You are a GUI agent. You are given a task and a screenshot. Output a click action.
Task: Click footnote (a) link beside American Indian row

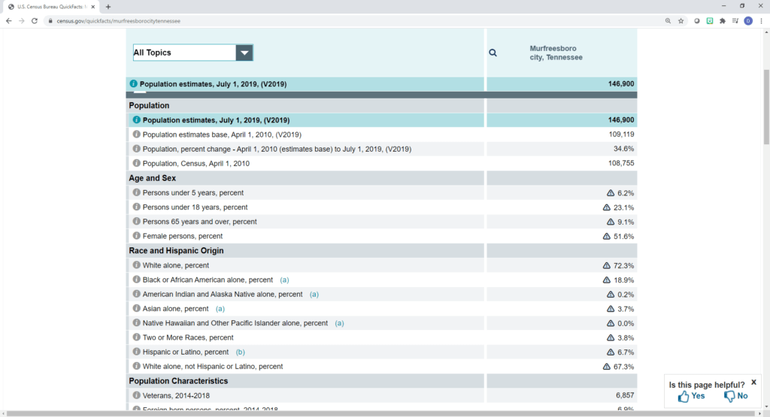314,295
